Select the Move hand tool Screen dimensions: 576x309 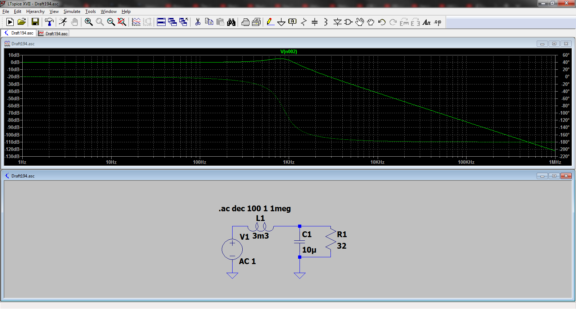pos(360,22)
